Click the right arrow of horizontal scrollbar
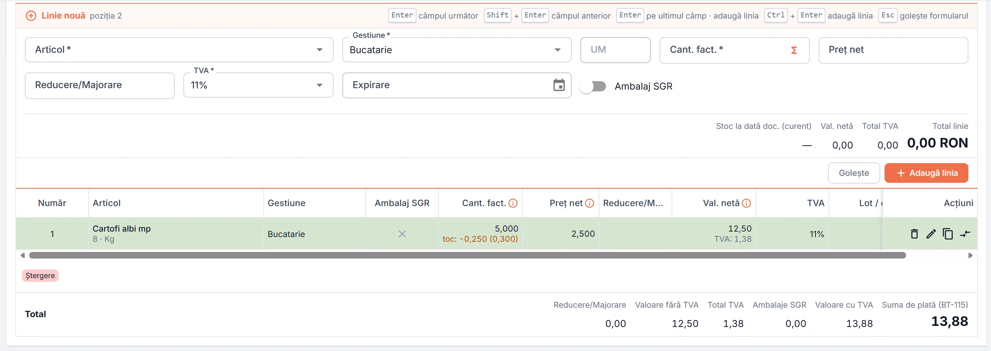Image resolution: width=991 pixels, height=351 pixels. point(970,255)
